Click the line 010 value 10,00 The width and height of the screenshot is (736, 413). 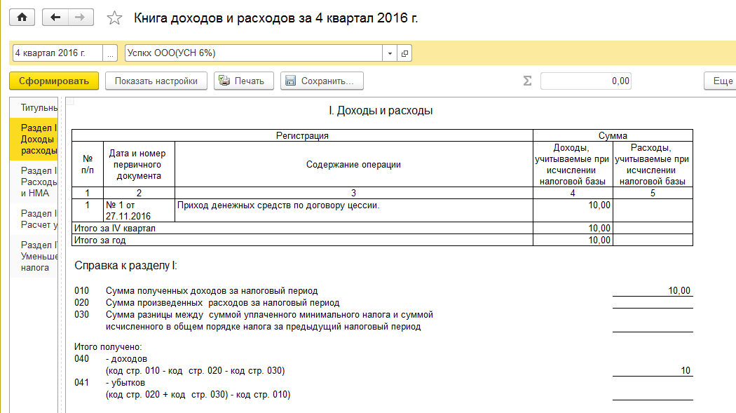[x=653, y=291]
